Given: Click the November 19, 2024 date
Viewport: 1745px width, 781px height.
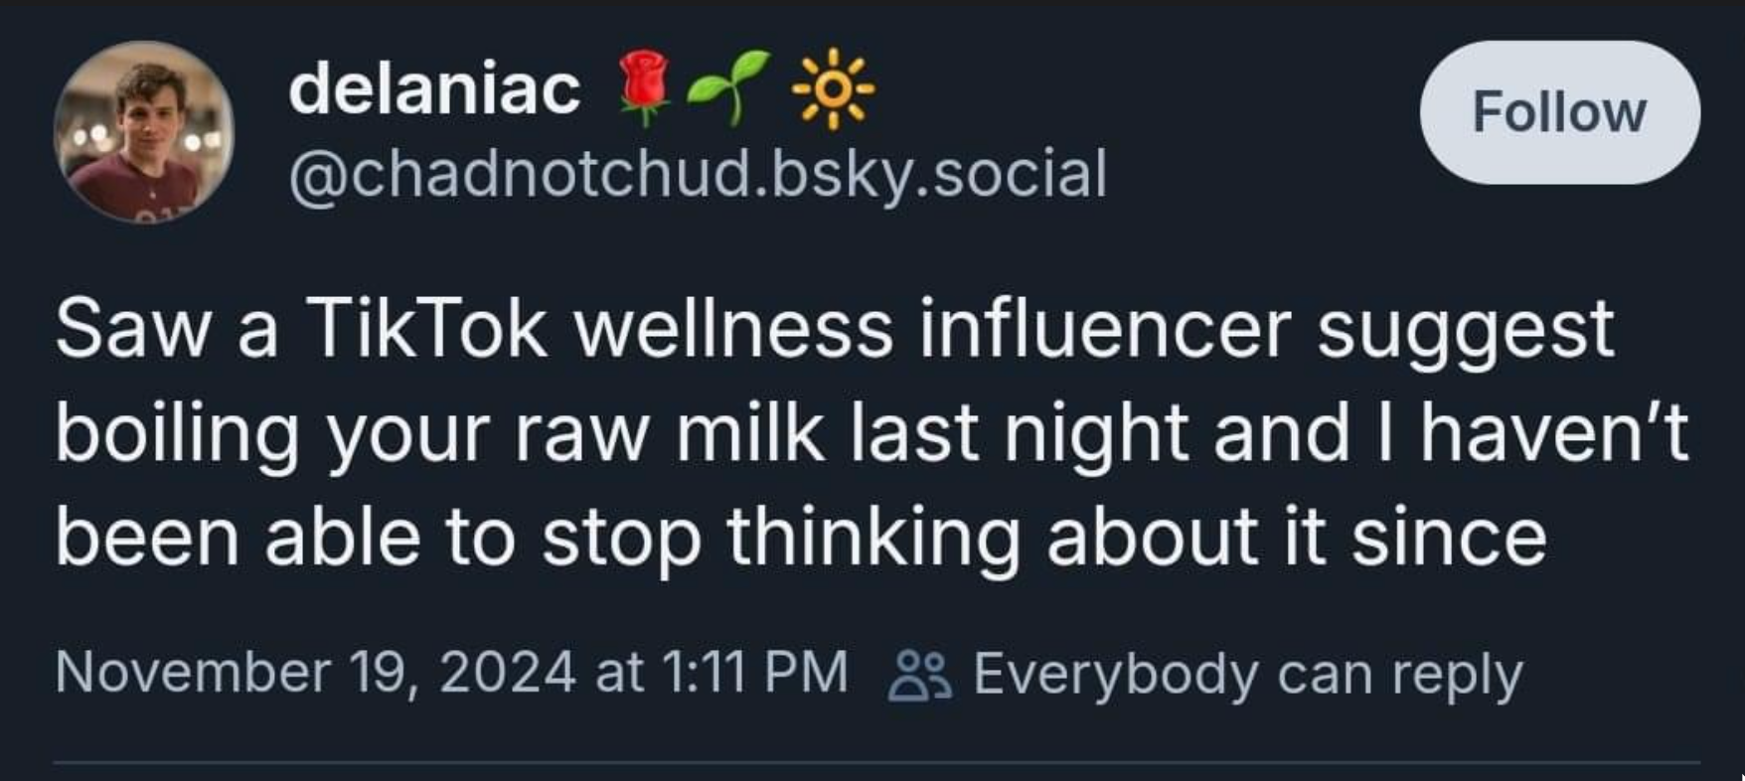Looking at the screenshot, I should pos(315,672).
